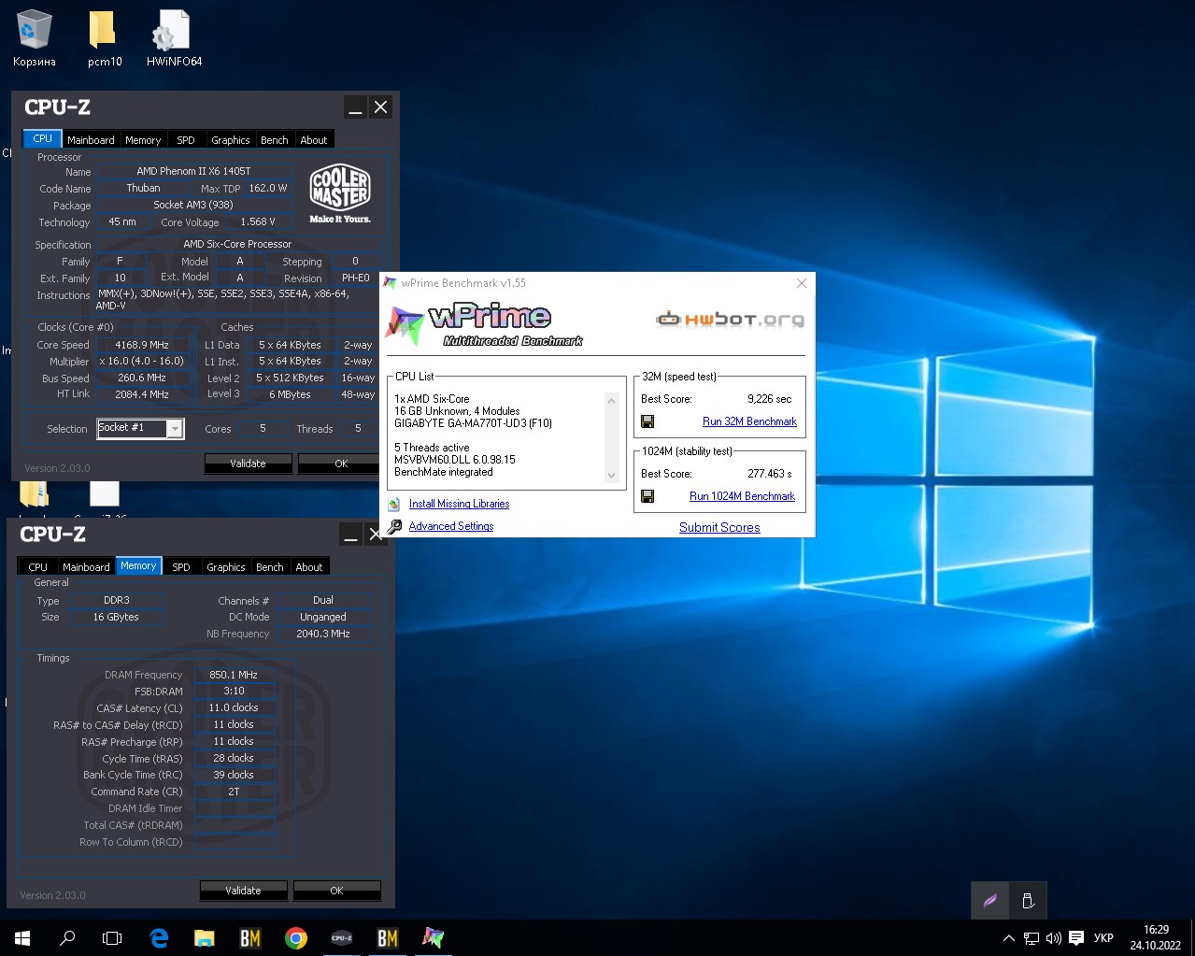Select SPD tab in bottom CPU-Z window

[x=181, y=566]
